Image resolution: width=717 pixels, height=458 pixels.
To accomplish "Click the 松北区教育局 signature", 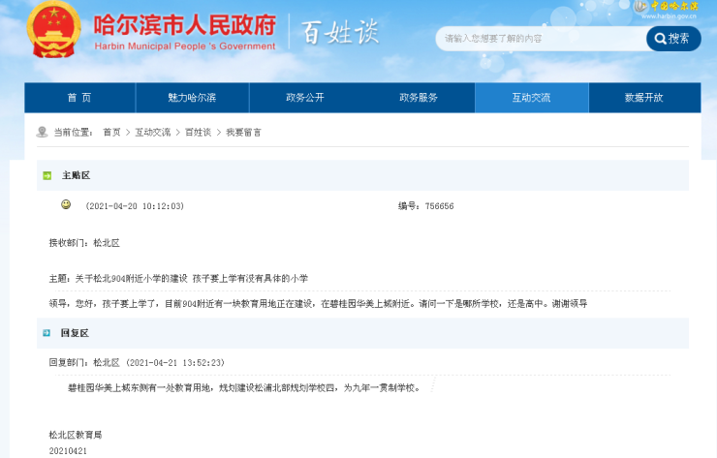I will pyautogui.click(x=76, y=435).
